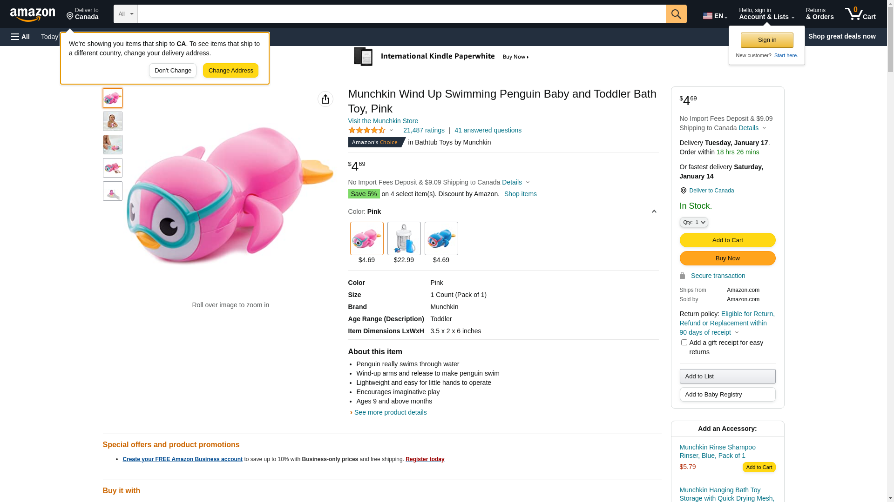Open the All search category dropdown
This screenshot has height=502, width=894.
coord(125,14)
